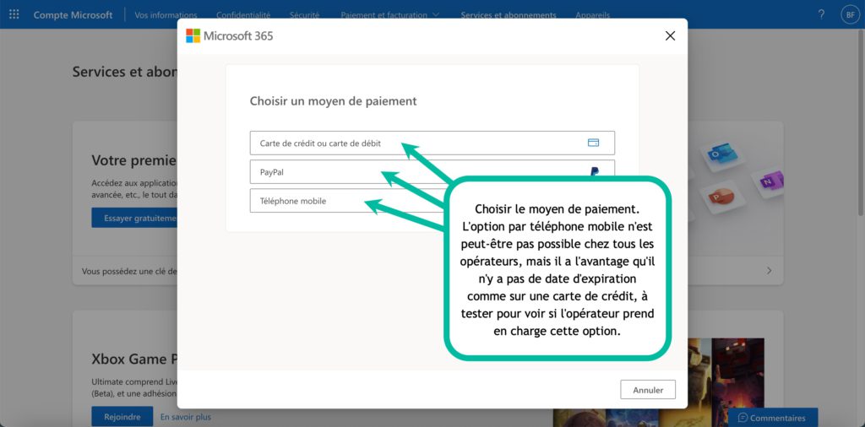Viewport: 865px width, 427px height.
Task: Open the Commentaires feedback button
Action: pos(772,418)
